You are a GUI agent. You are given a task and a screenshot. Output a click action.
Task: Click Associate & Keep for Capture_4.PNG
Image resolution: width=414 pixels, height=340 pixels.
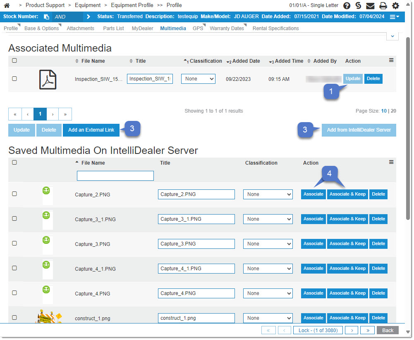[347, 293]
